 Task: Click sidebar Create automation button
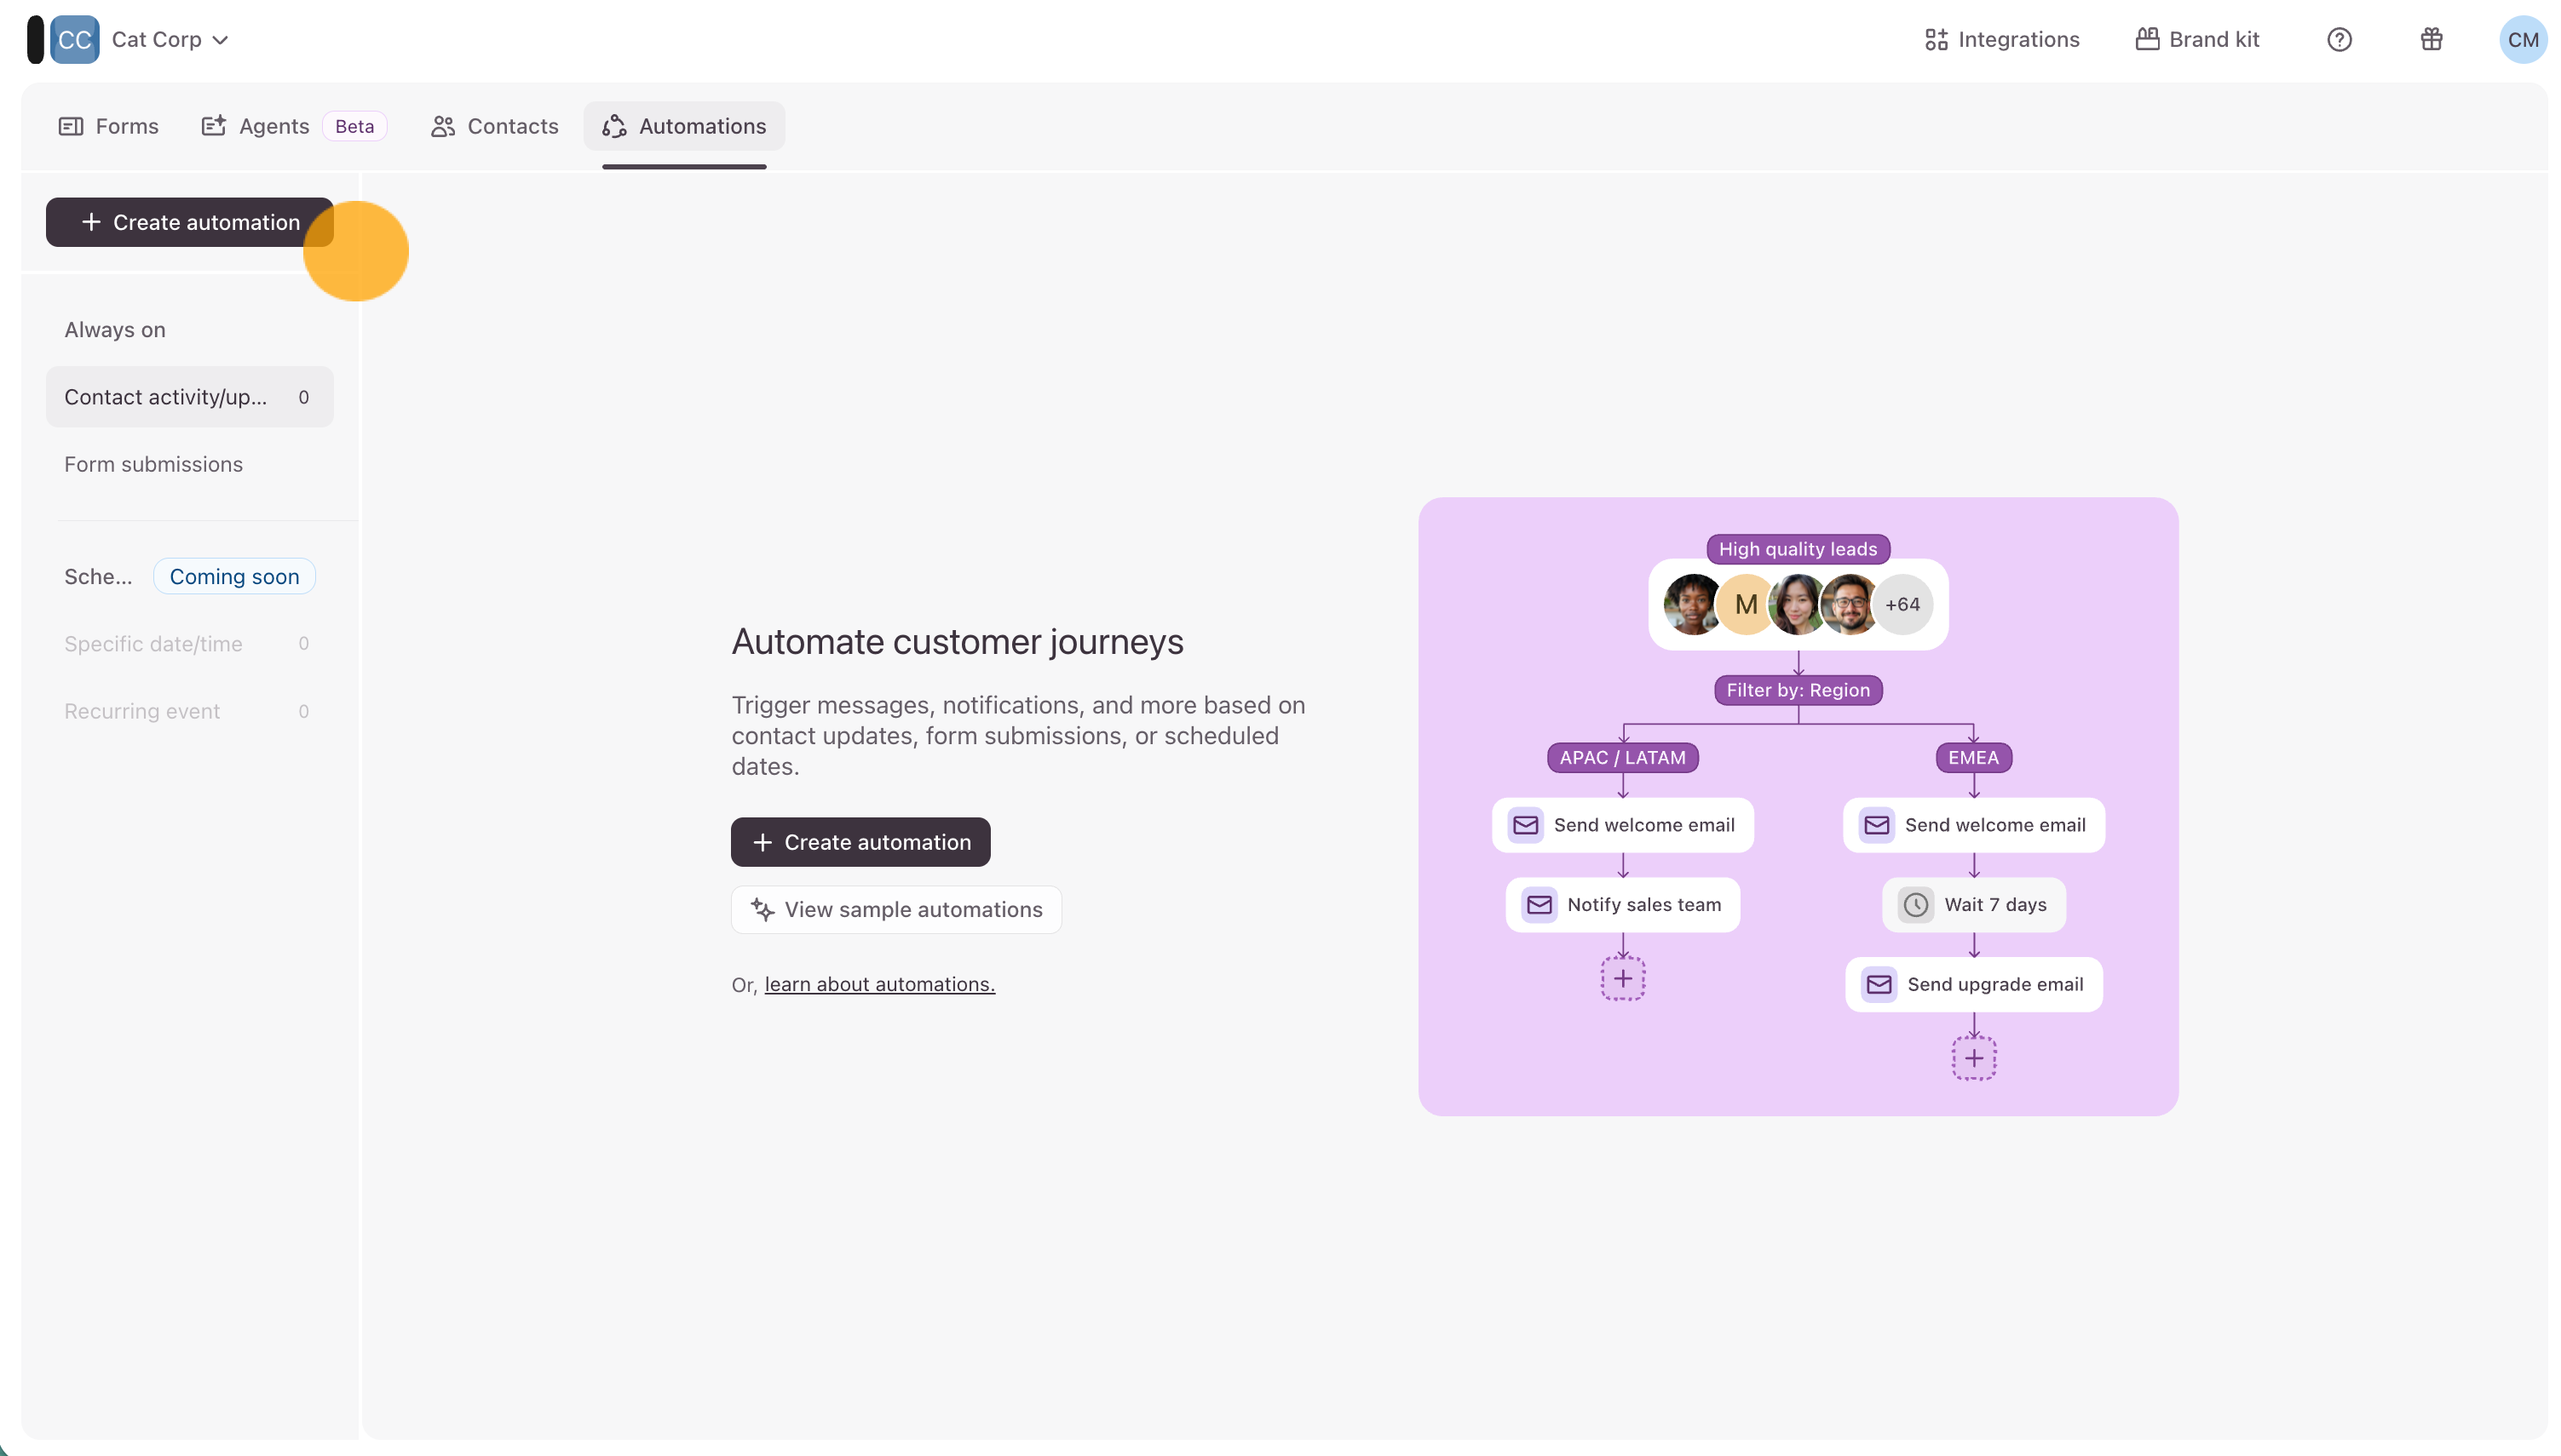(189, 222)
